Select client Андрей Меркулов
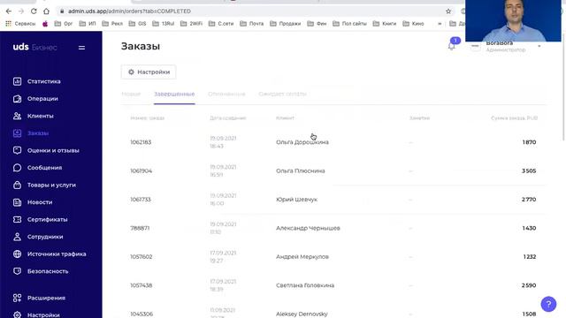566x318 pixels. click(302, 257)
